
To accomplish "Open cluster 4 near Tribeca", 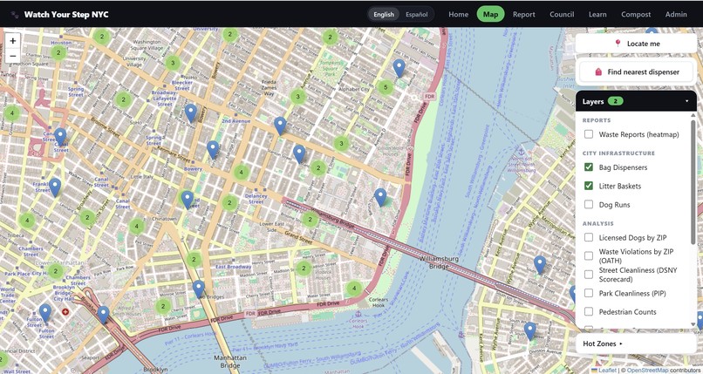I will (x=27, y=220).
